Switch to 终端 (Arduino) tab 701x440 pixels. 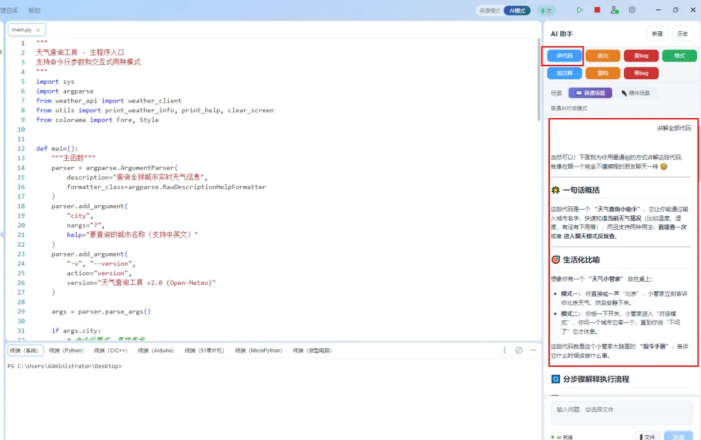pos(156,350)
